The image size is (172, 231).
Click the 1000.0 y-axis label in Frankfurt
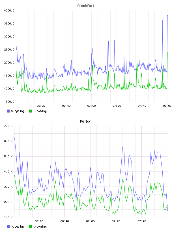point(9,89)
